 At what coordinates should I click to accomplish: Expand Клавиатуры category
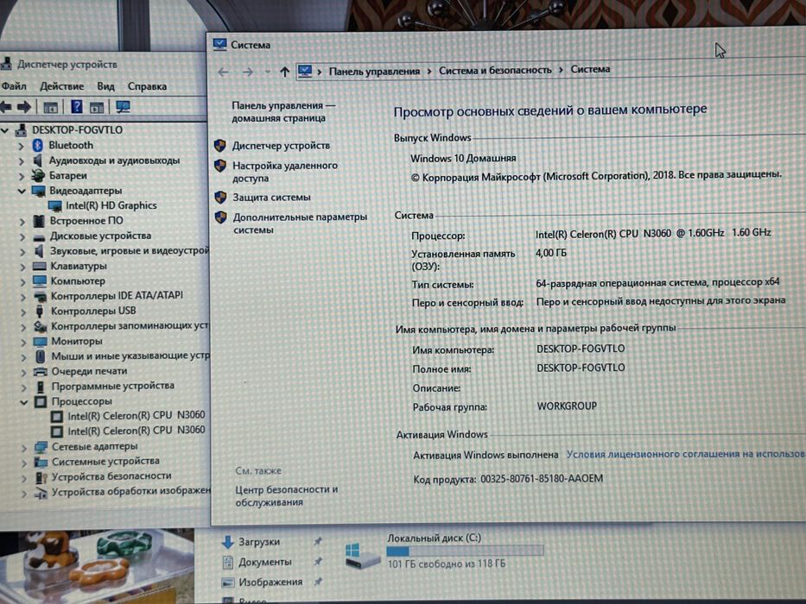22,267
